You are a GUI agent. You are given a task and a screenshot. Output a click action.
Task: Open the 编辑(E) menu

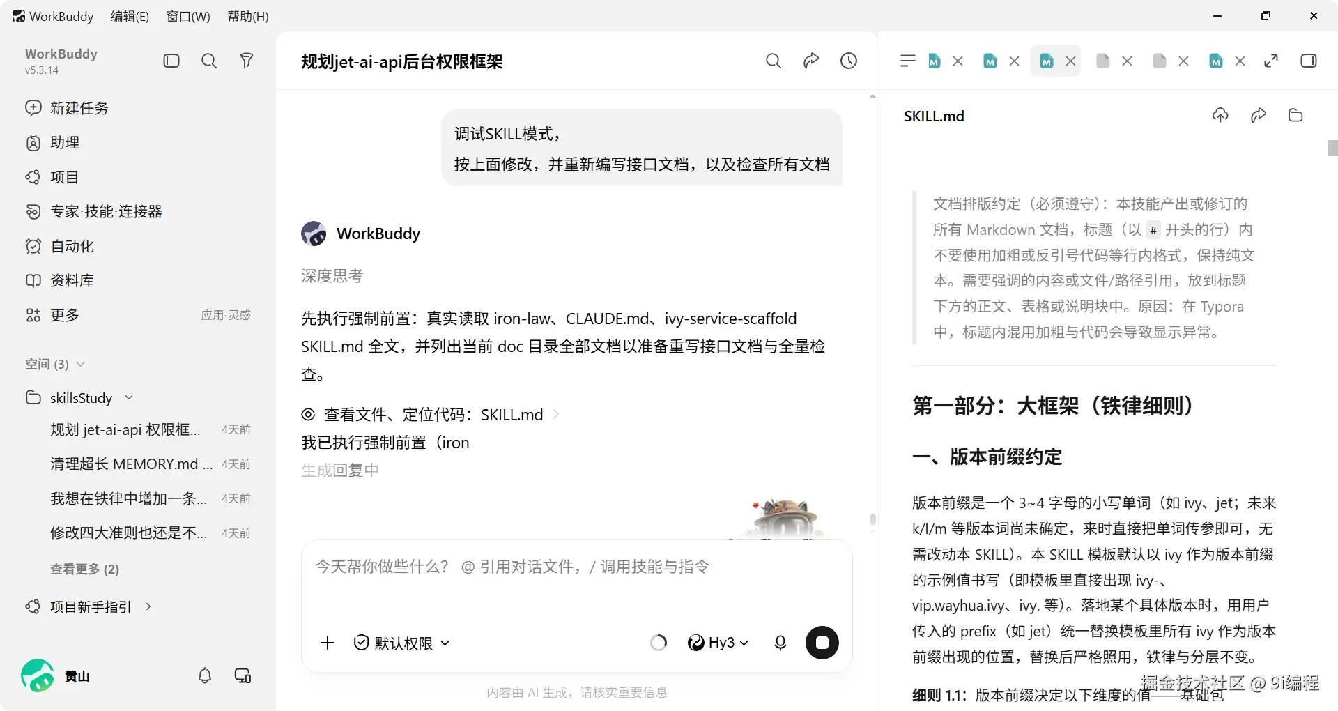[x=130, y=16]
